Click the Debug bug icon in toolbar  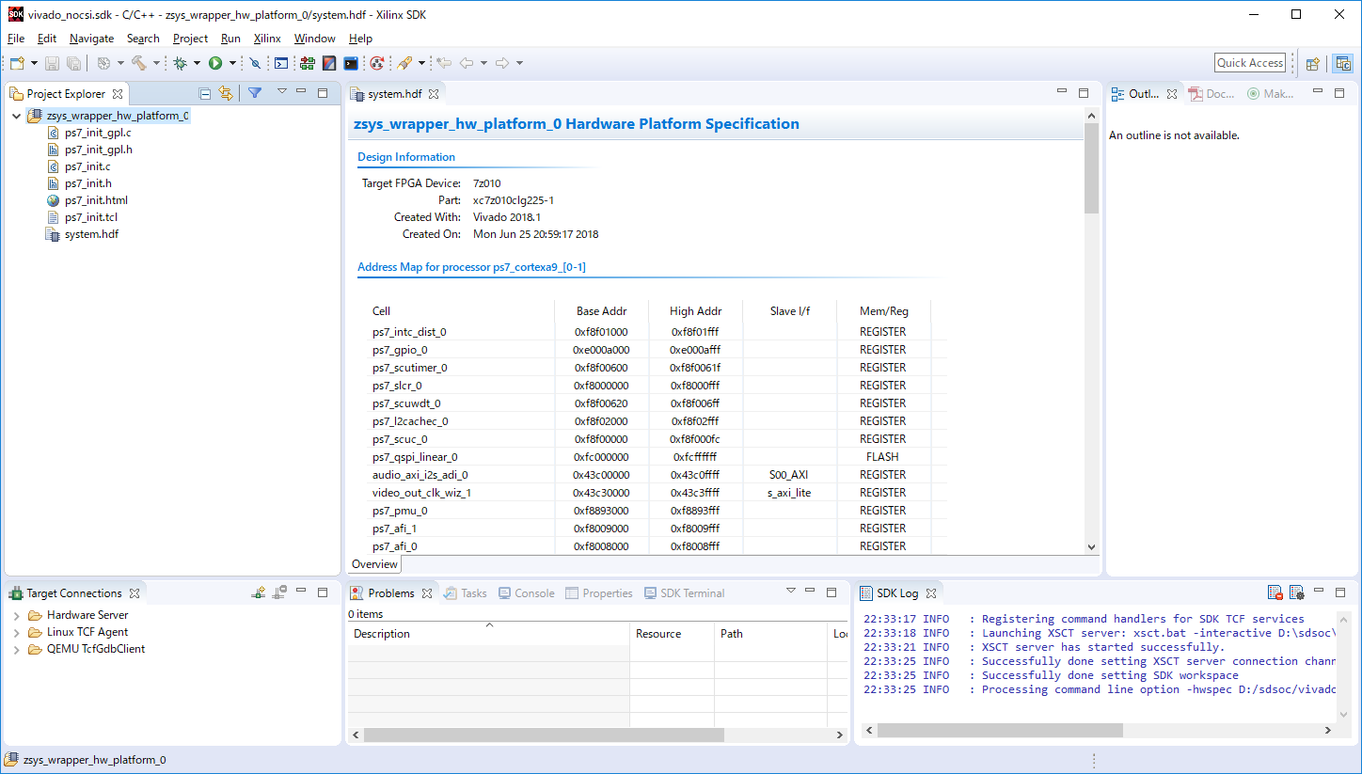(x=180, y=63)
